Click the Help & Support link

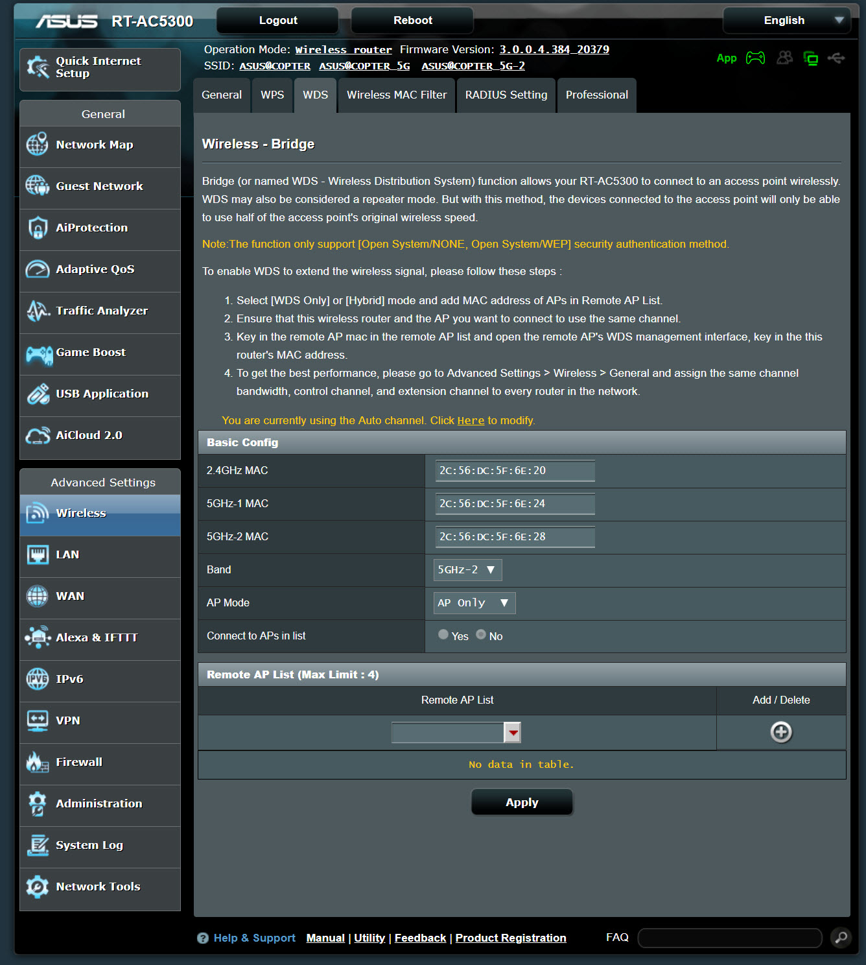point(255,938)
